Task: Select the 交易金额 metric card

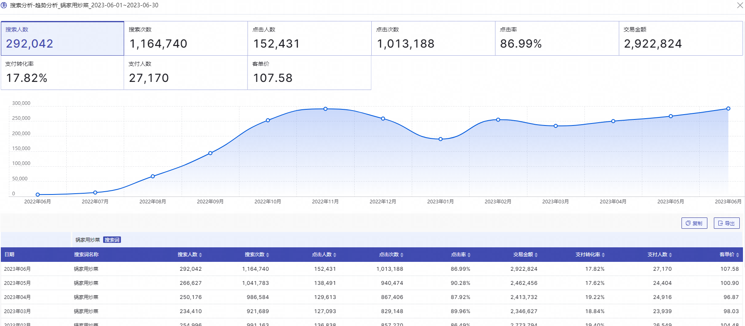Action: [x=680, y=38]
